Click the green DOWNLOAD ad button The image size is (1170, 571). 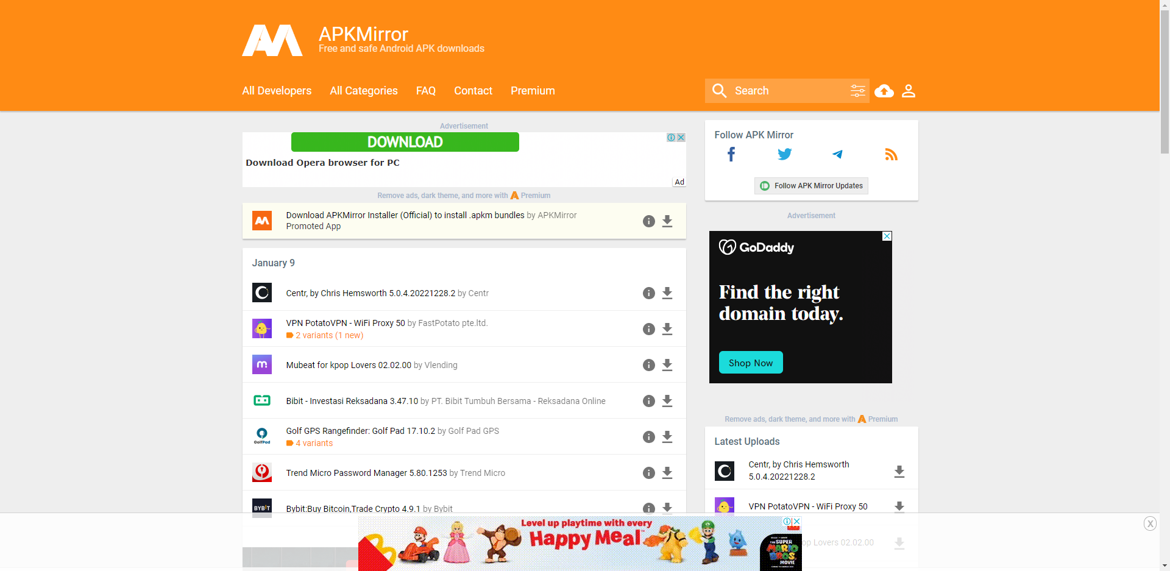point(405,142)
